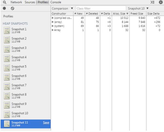
Task: Start recording with the round record button
Action: point(4,8)
